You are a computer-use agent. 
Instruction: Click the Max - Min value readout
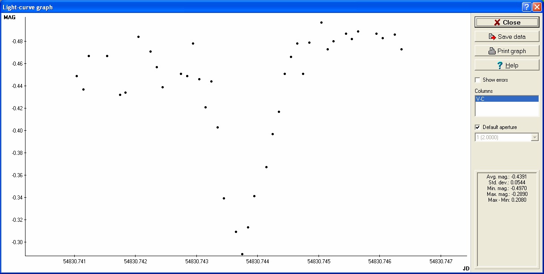[x=506, y=200]
